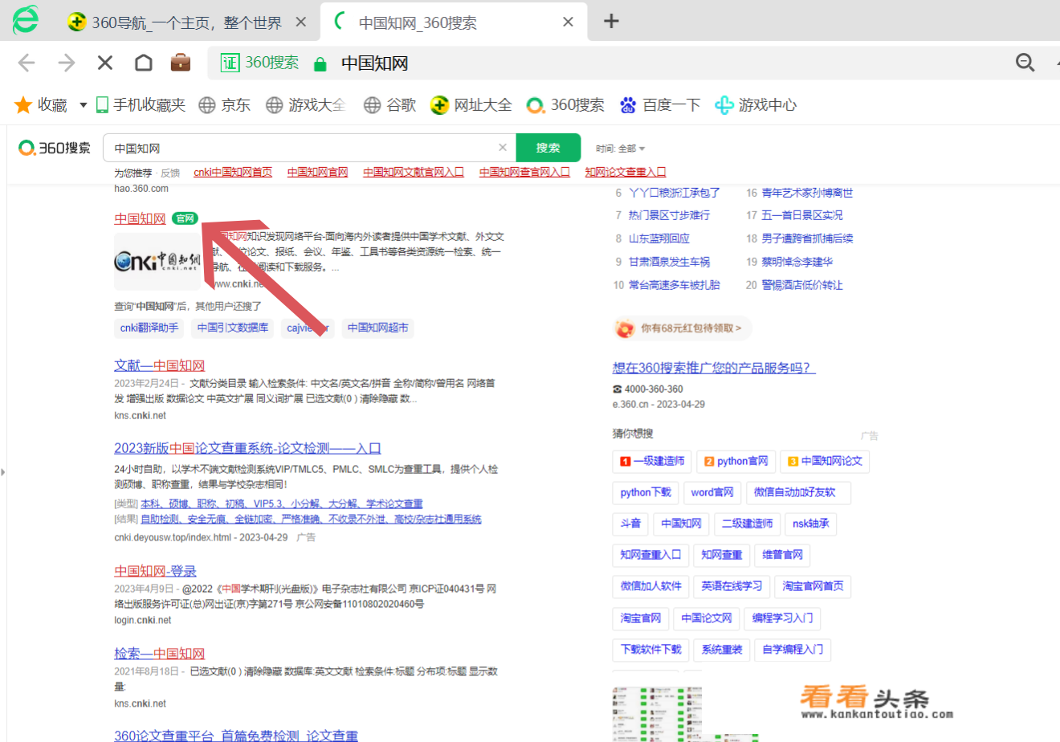The image size is (1060, 742).
Task: Open the home page icon
Action: [143, 63]
